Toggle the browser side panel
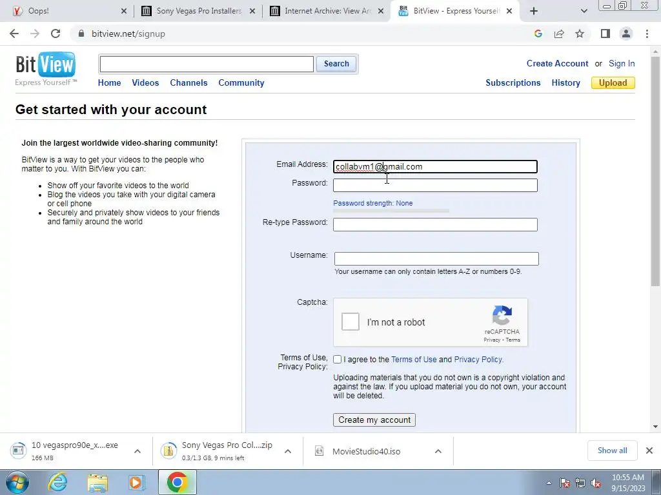Viewport: 661px width, 495px height. click(605, 34)
